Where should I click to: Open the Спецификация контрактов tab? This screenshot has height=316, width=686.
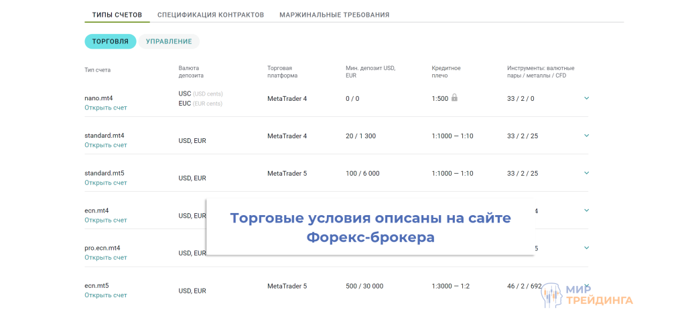coord(210,15)
